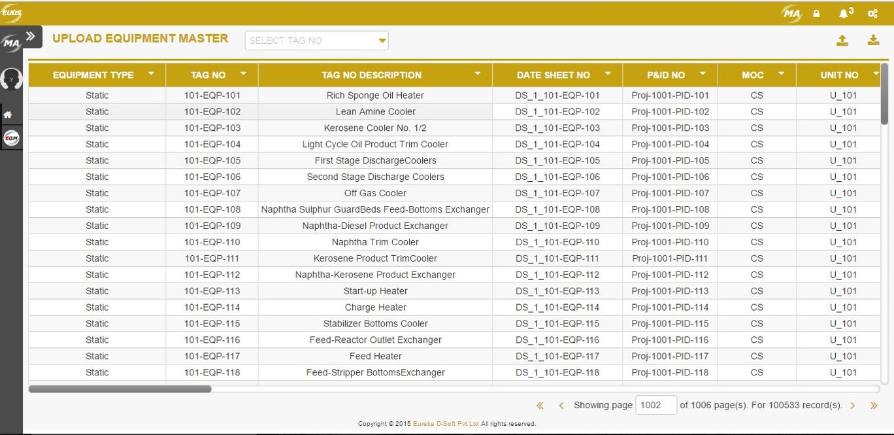Viewport: 894px width, 435px height.
Task: Open Unit No column filter arrow
Action: (876, 73)
